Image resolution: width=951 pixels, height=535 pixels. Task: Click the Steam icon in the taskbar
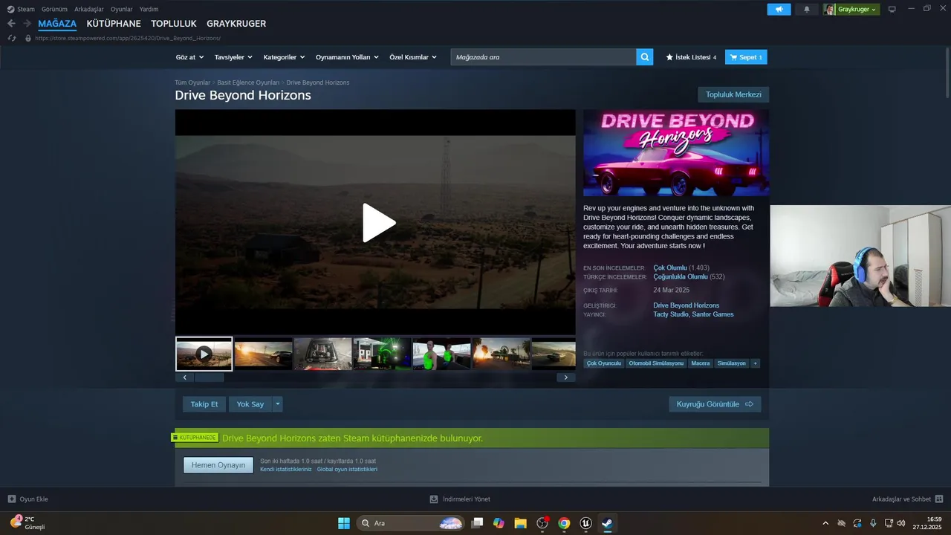click(607, 523)
